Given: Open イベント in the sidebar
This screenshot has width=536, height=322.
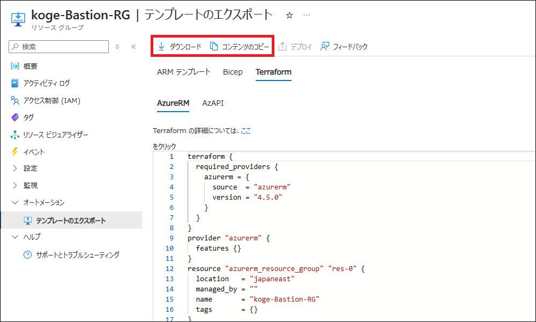Looking at the screenshot, I should click(34, 151).
